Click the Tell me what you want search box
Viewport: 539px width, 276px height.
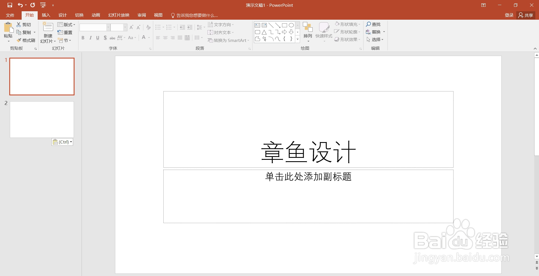[194, 15]
